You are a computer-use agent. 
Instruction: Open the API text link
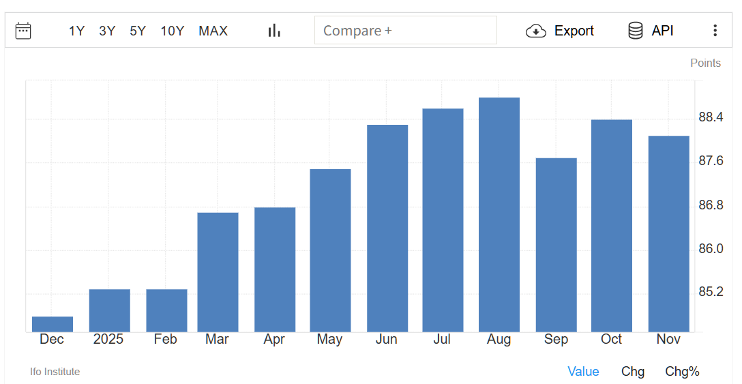click(662, 31)
